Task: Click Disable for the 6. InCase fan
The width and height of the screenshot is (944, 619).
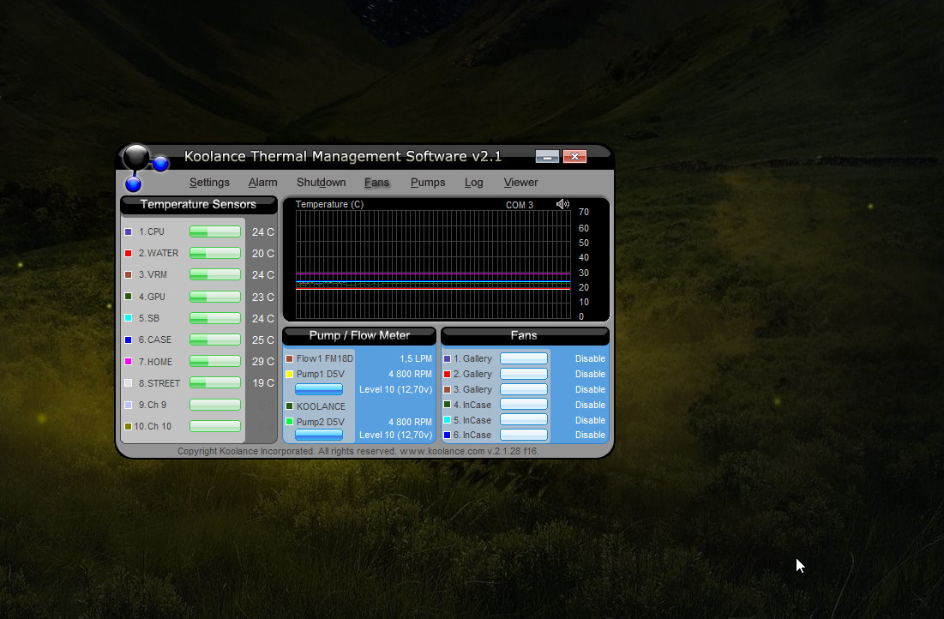Action: (590, 435)
